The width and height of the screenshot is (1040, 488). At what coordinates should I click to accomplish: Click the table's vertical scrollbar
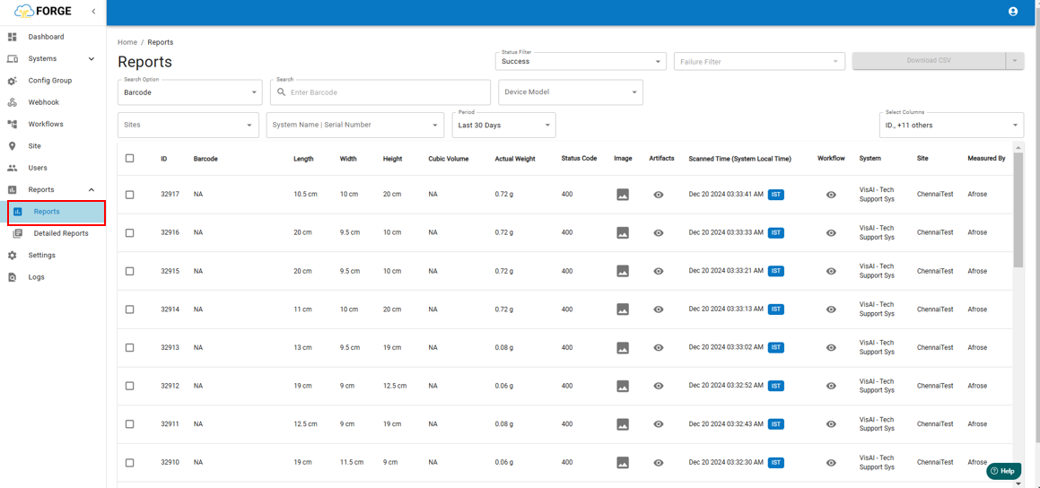point(1018,211)
